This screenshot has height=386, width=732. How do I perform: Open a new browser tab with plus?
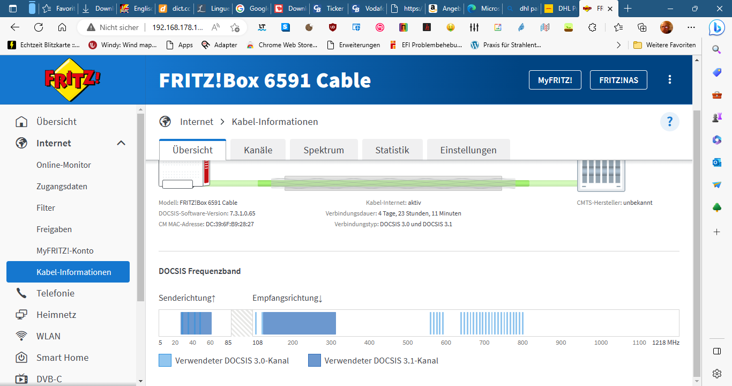[x=628, y=9]
